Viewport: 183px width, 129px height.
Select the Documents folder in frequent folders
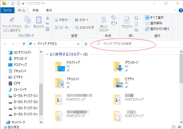point(67,83)
